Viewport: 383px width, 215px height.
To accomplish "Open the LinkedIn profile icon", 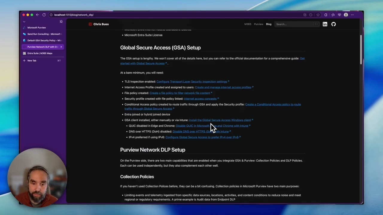I will [x=325, y=24].
